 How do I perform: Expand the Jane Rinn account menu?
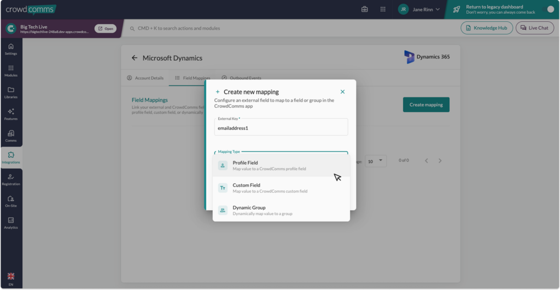pos(419,9)
